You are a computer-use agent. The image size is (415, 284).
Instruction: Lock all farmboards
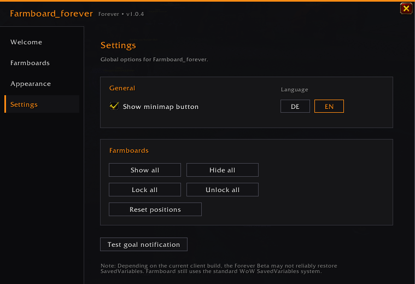pyautogui.click(x=145, y=190)
